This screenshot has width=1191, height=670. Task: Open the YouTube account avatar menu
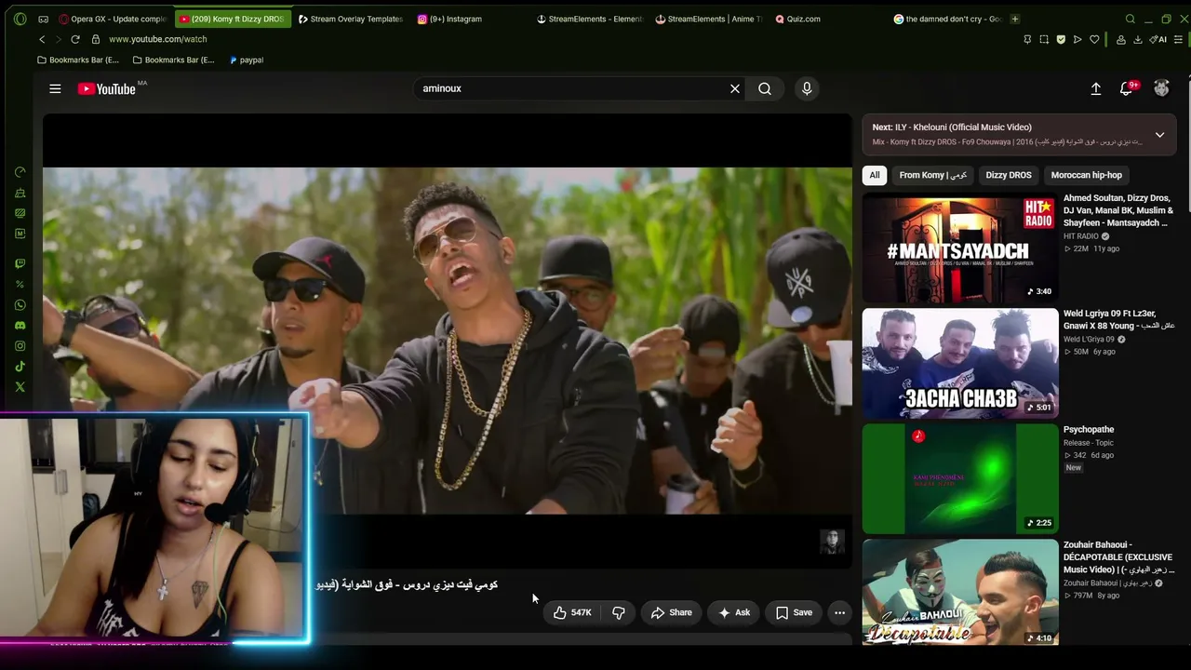[1161, 88]
